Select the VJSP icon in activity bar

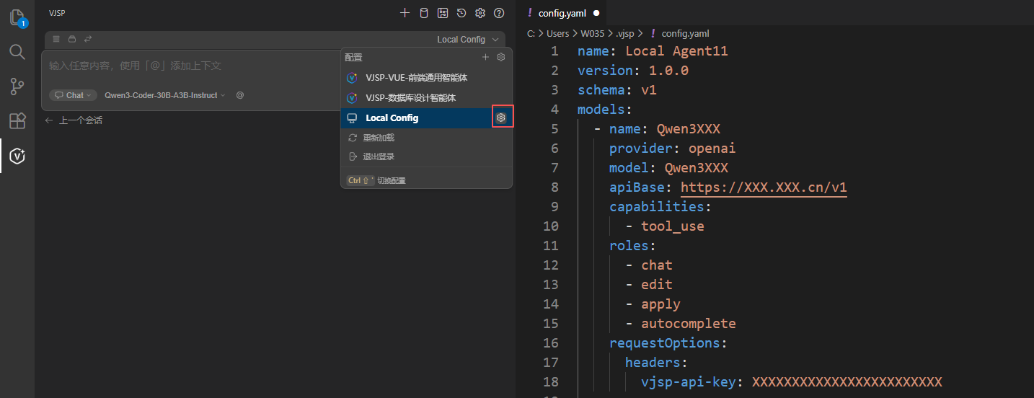(x=17, y=156)
